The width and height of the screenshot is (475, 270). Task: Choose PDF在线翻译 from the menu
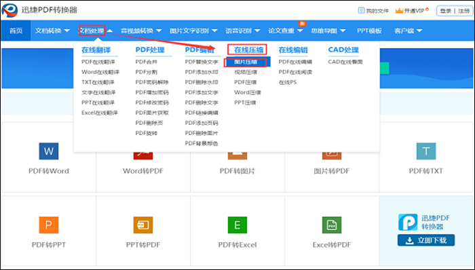[98, 62]
